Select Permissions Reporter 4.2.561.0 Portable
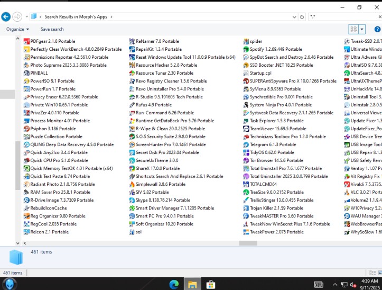Viewport: 382px width, 290px height. [66, 57]
